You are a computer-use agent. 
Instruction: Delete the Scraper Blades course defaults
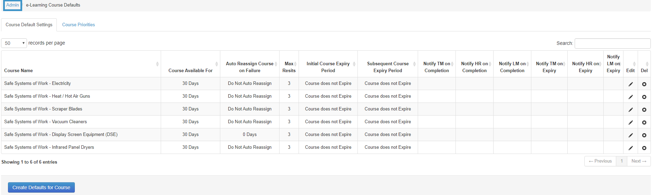click(644, 110)
